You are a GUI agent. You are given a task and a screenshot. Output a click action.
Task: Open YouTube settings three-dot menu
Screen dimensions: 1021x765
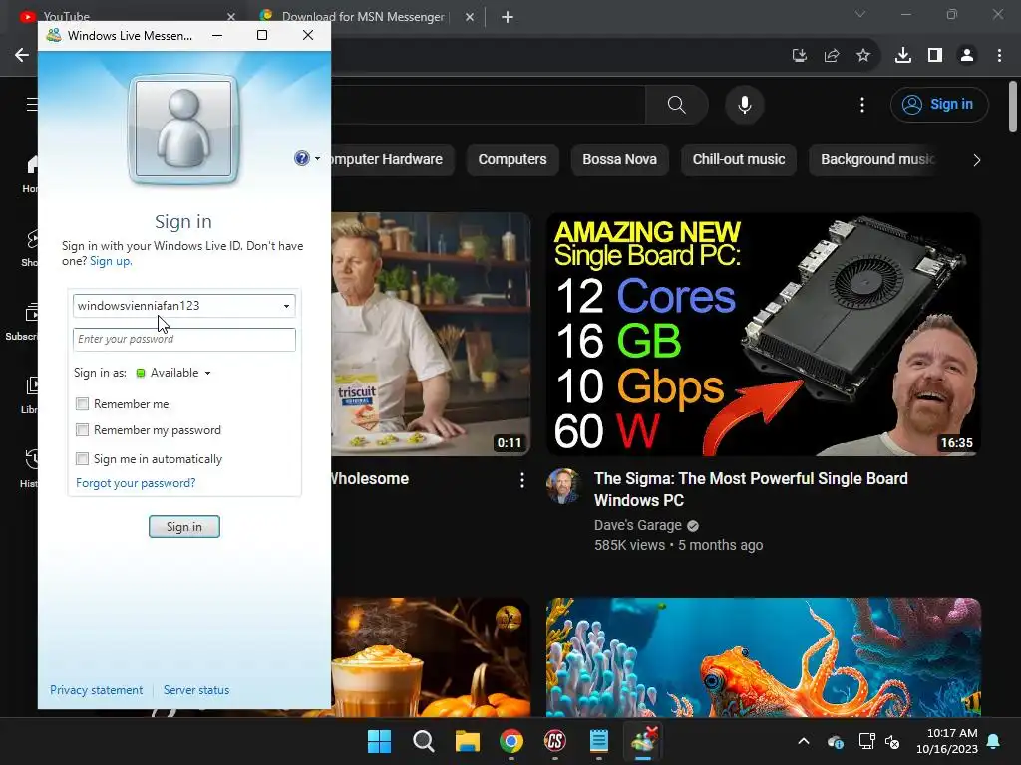click(x=862, y=104)
